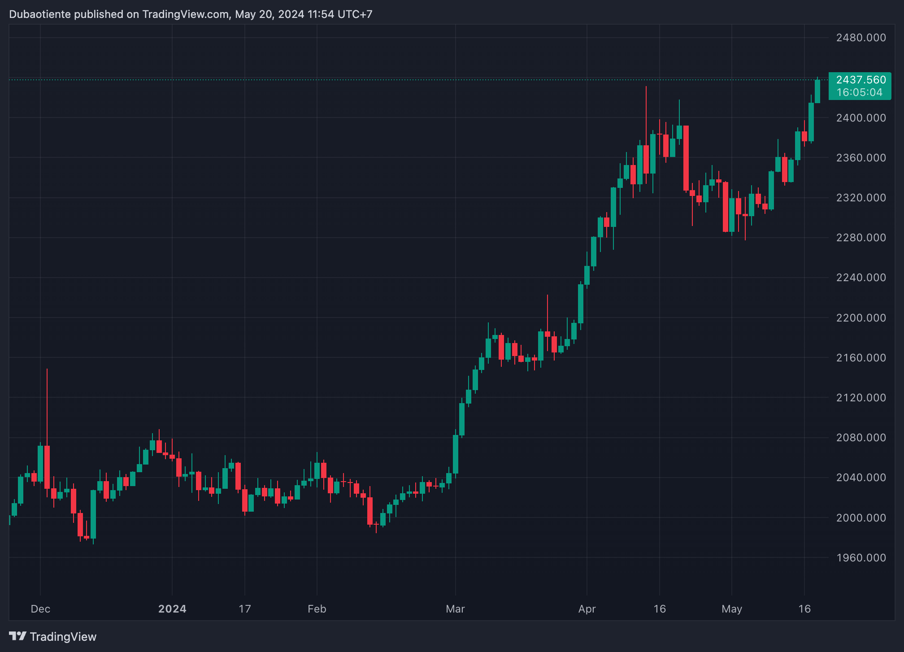Screen dimensions: 904x652
Task: Click the 17 date label on time axis
Action: 244,609
